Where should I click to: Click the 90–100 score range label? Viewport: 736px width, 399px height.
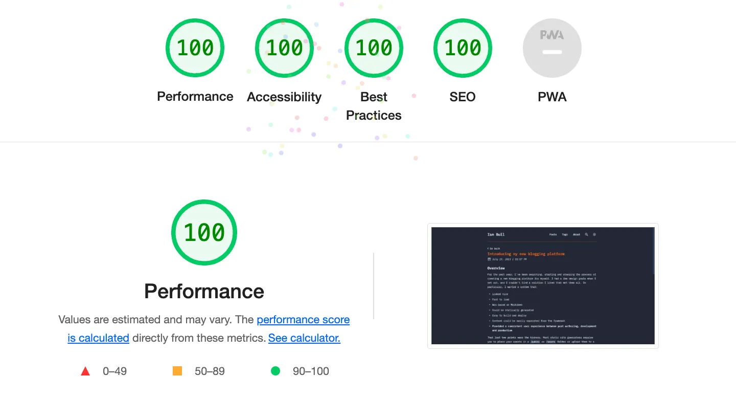tap(311, 371)
